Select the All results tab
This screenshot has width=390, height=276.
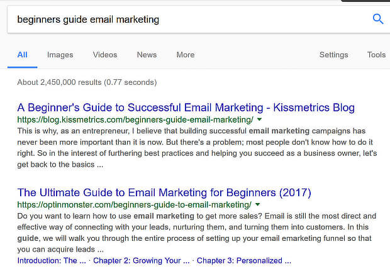click(x=23, y=55)
